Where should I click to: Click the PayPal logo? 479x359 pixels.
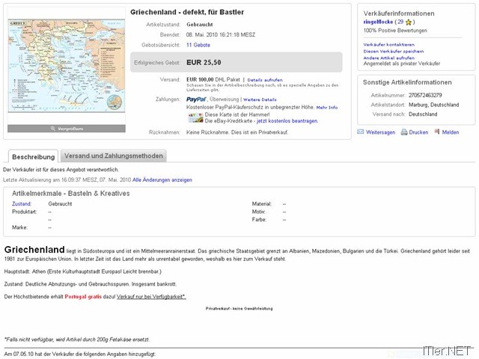196,99
